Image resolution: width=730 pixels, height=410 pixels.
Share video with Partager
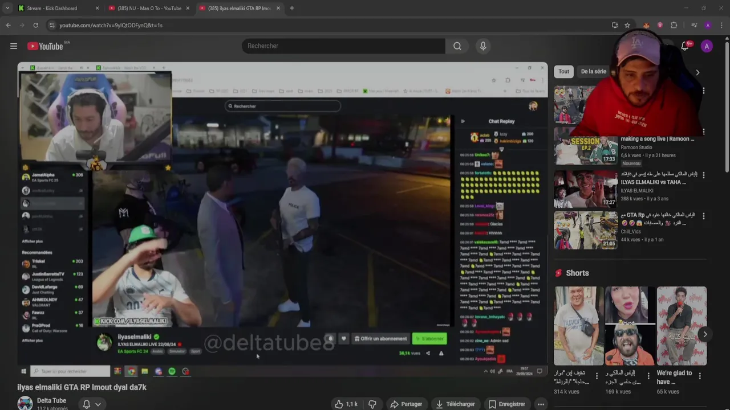coord(405,404)
